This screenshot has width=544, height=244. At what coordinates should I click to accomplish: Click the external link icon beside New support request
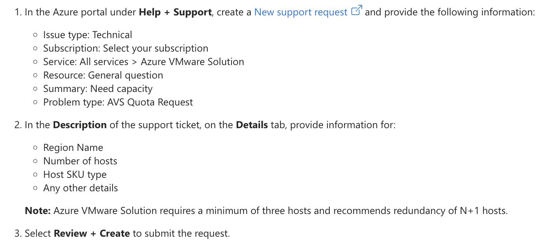[x=357, y=11]
